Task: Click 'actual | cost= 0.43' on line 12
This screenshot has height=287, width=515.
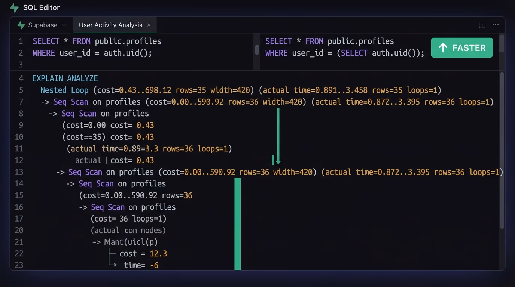Action: point(115,160)
